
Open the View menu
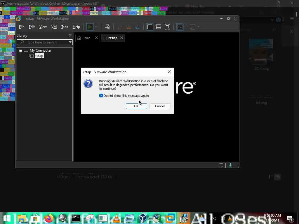pyautogui.click(x=43, y=27)
